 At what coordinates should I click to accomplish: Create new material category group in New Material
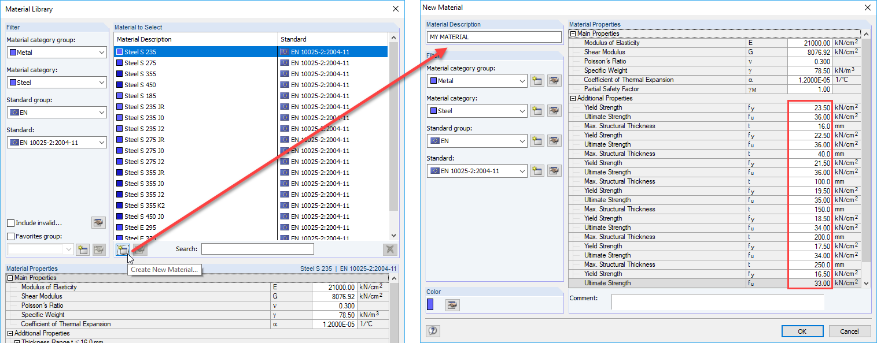(x=537, y=81)
